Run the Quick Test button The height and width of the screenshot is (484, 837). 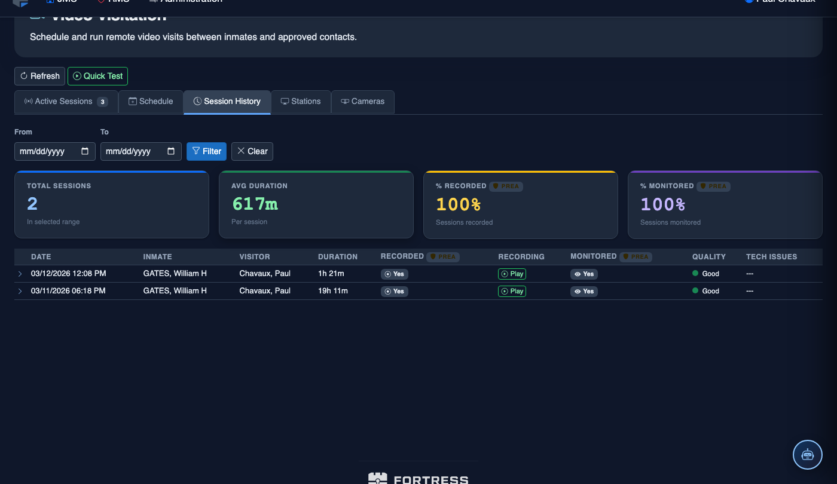[x=97, y=76]
